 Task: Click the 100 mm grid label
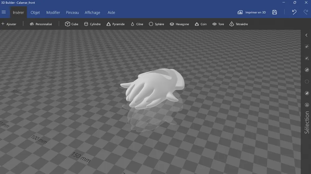tap(39, 139)
